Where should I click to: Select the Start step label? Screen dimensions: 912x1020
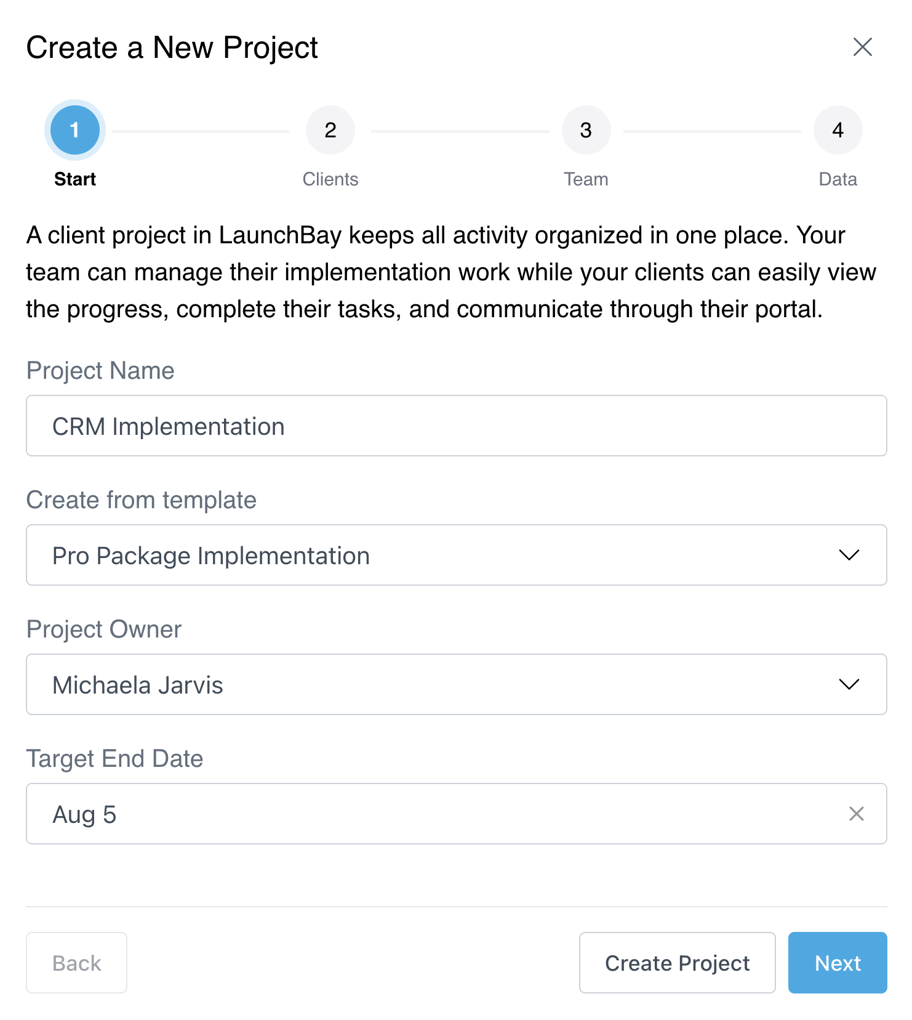(x=75, y=179)
